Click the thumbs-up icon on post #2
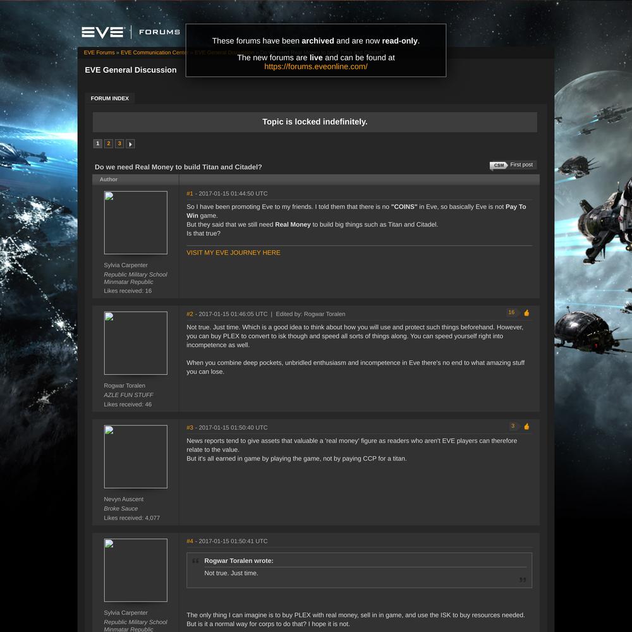The height and width of the screenshot is (632, 632). [x=526, y=313]
